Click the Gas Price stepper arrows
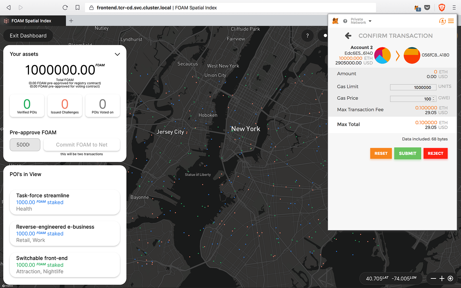This screenshot has height=288, width=461. click(x=434, y=99)
